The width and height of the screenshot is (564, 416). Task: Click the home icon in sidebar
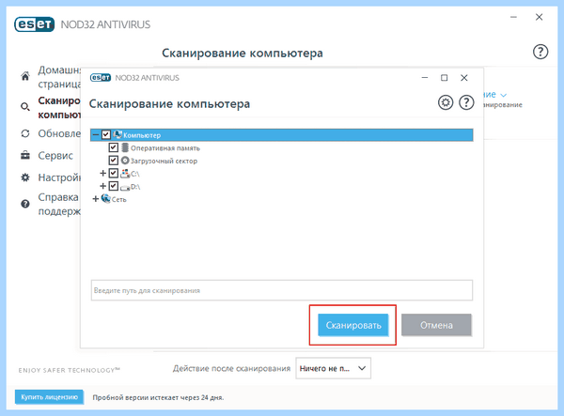coord(25,76)
